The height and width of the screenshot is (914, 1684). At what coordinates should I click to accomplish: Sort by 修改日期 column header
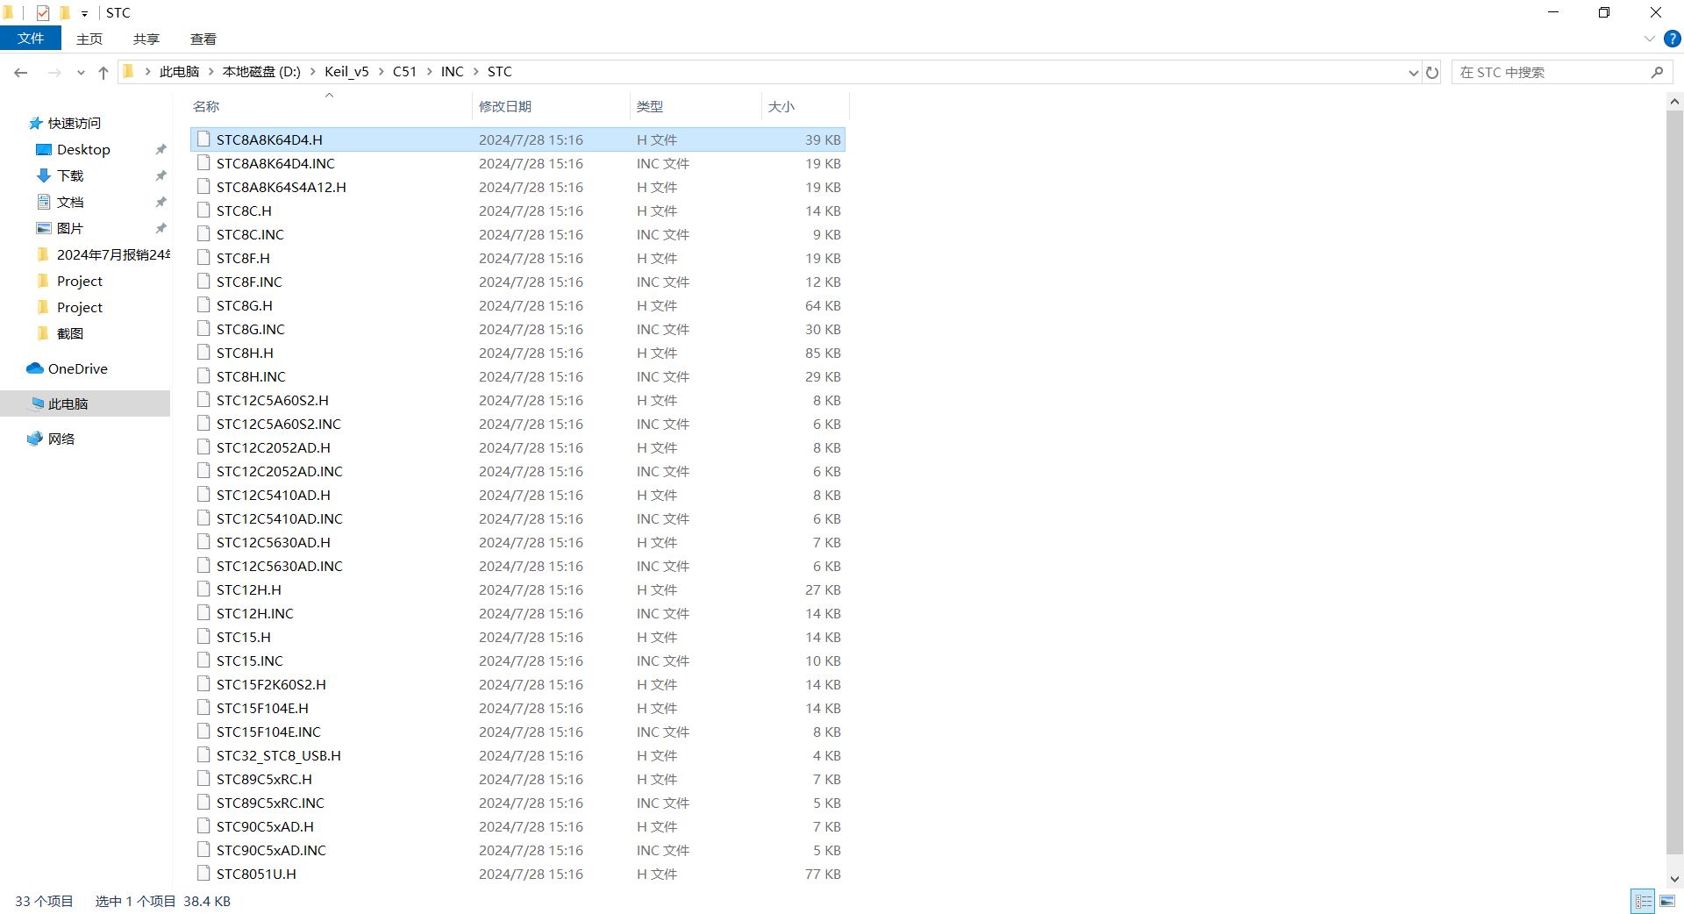point(550,106)
